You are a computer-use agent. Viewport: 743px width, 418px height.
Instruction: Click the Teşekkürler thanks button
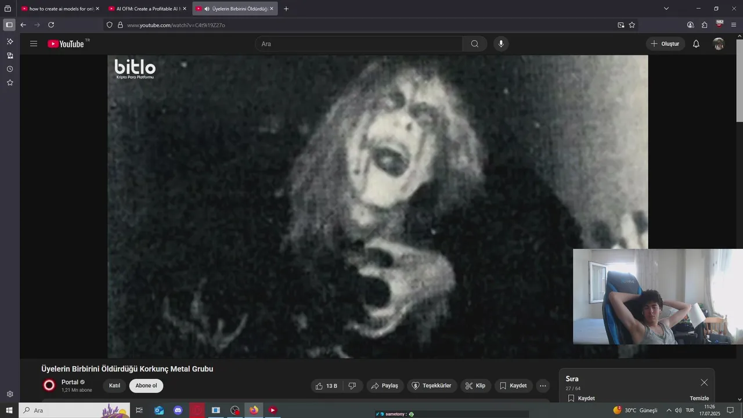[x=432, y=385]
